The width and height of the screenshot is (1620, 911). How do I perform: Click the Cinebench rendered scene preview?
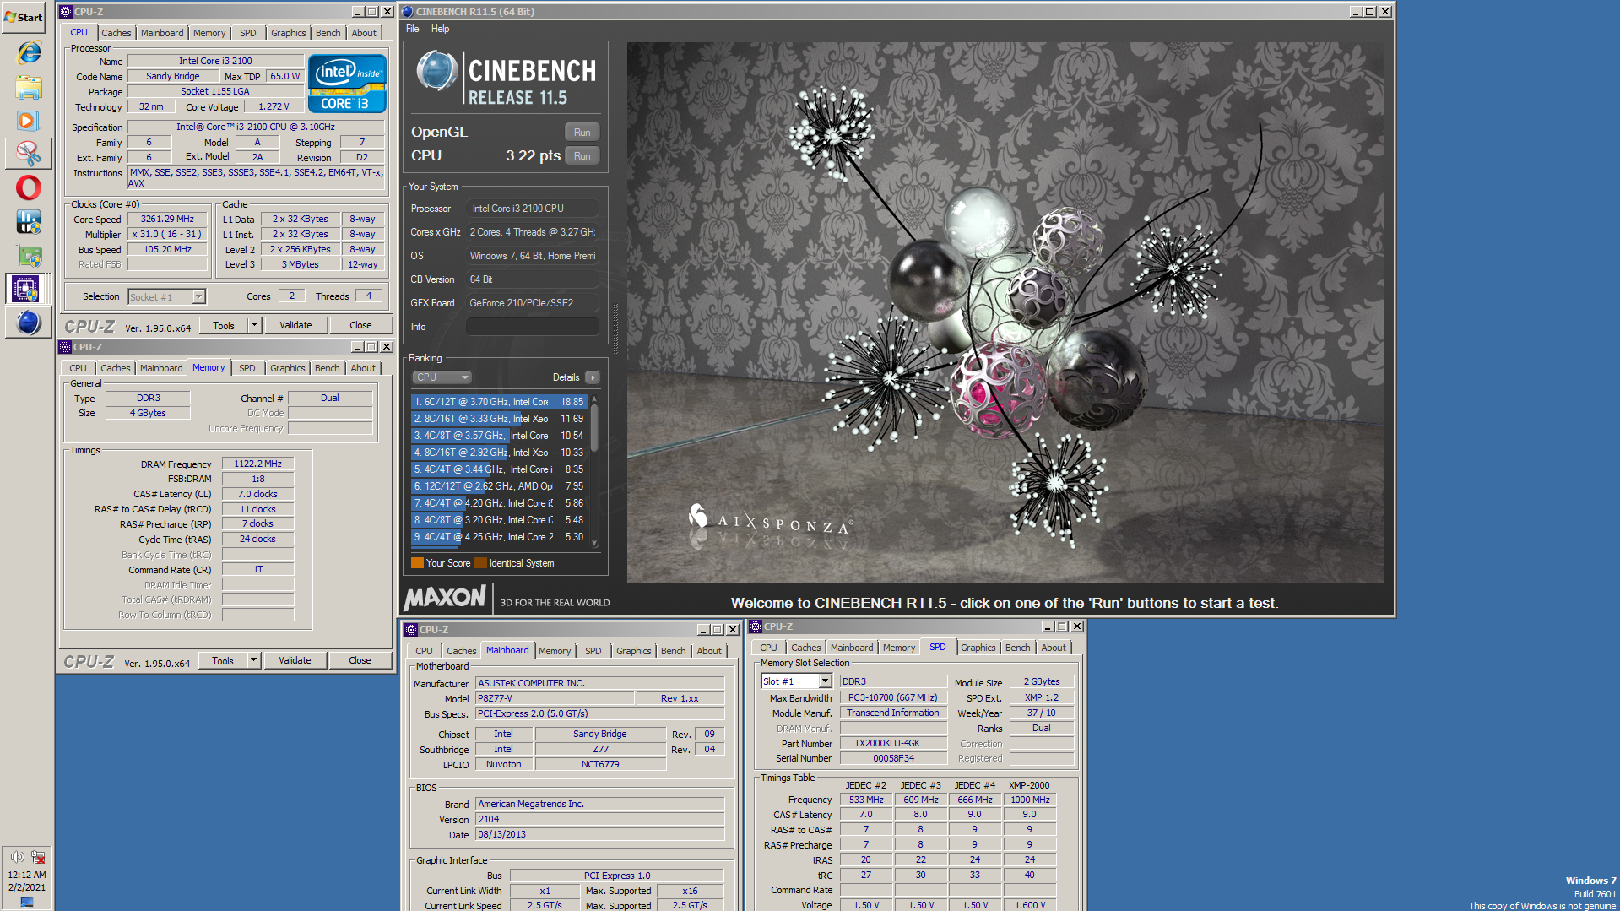(1005, 312)
